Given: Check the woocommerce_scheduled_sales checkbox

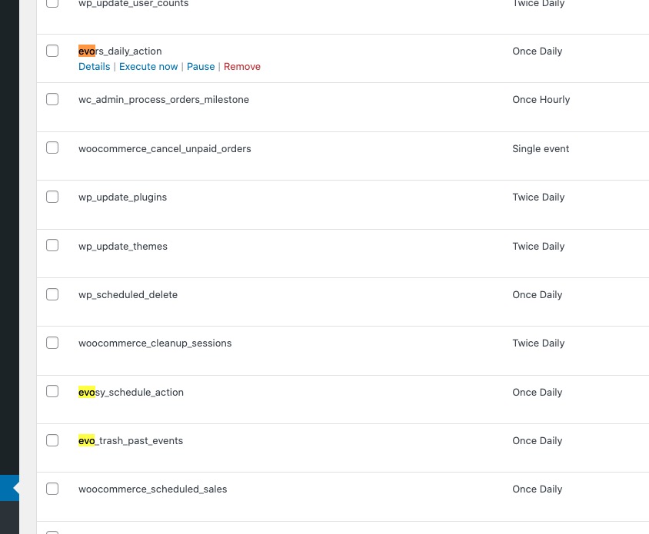Looking at the screenshot, I should click(x=52, y=489).
